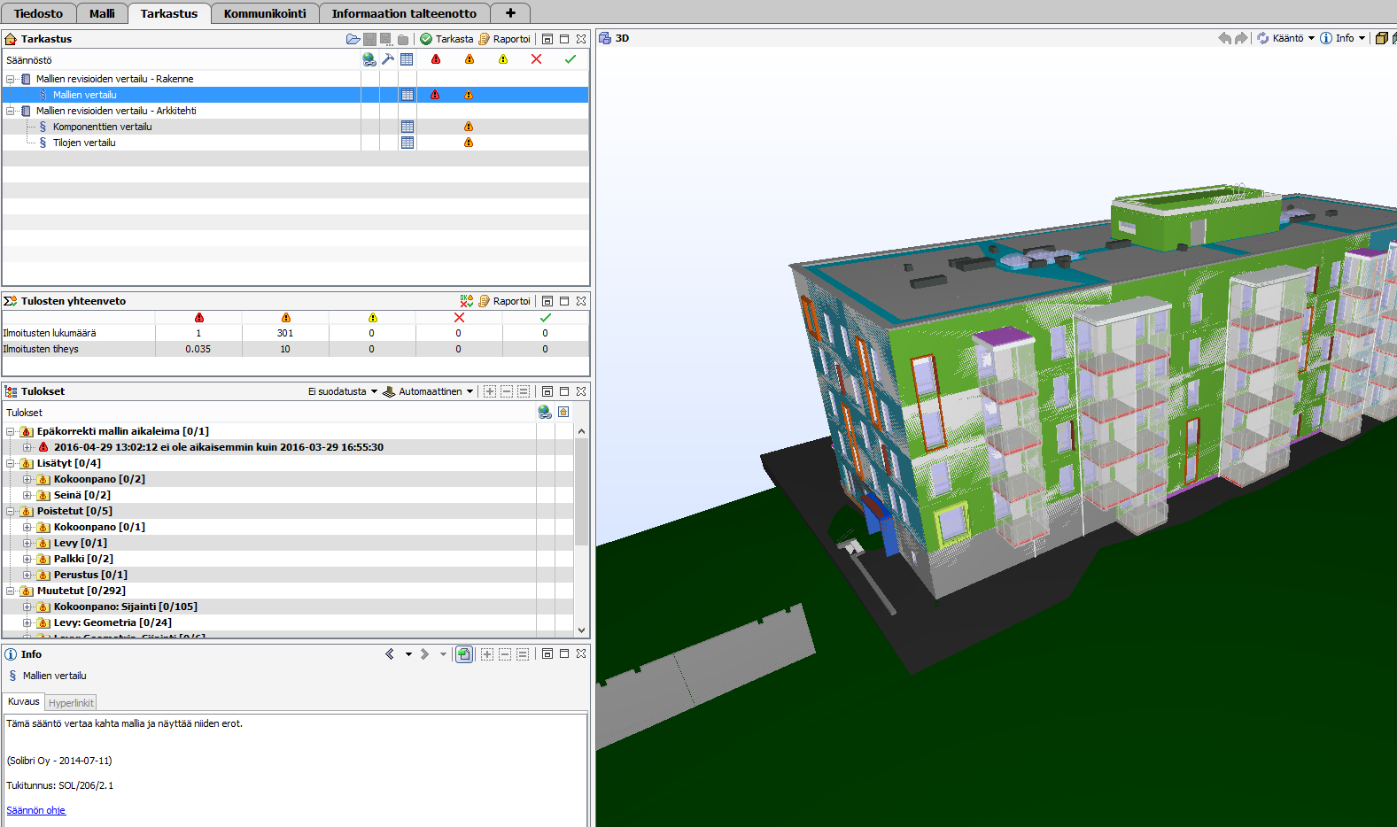Click the 3D view back navigation arrow
Image resolution: width=1397 pixels, height=827 pixels.
click(x=1225, y=38)
